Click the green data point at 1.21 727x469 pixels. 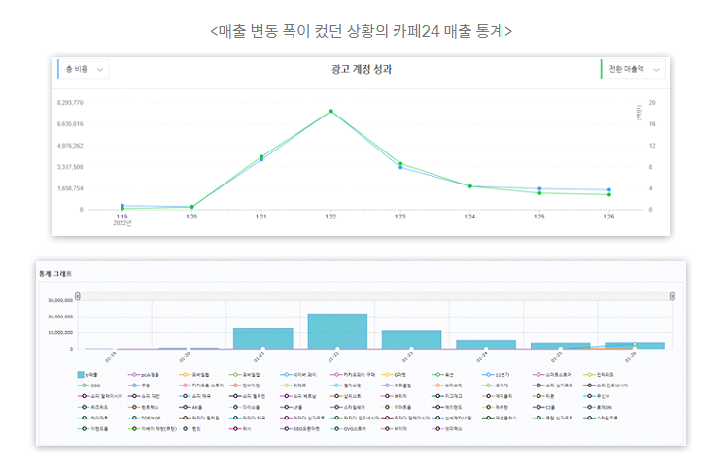click(261, 156)
